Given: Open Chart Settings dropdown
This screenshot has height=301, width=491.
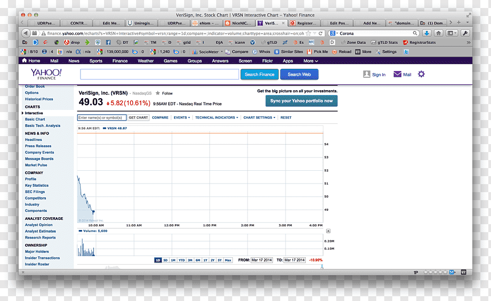Looking at the screenshot, I should click(x=259, y=117).
